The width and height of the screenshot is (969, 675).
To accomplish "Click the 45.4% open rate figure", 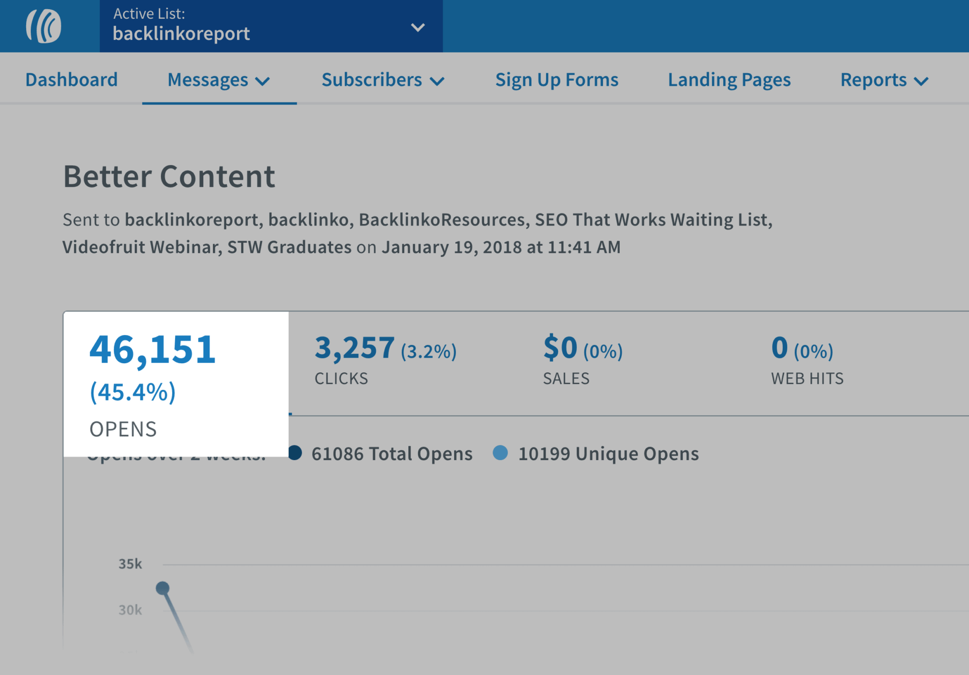I will coord(133,391).
